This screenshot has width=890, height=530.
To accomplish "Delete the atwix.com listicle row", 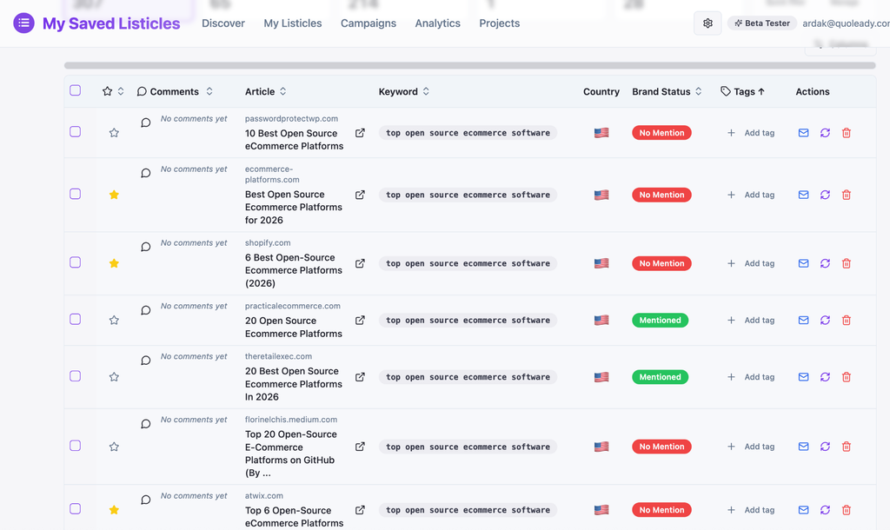I will point(847,509).
